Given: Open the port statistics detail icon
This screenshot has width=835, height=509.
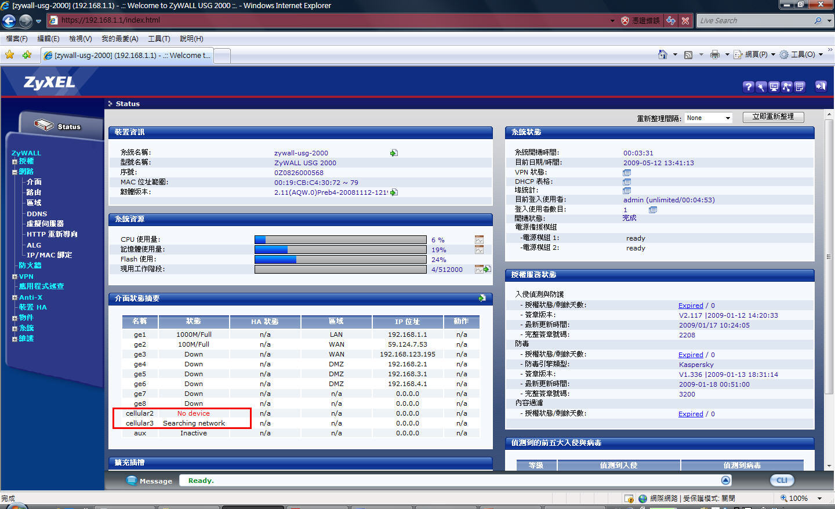Looking at the screenshot, I should point(627,191).
